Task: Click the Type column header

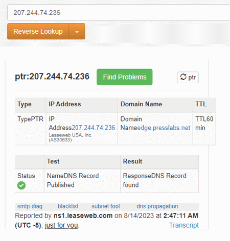Action: [x=30, y=105]
